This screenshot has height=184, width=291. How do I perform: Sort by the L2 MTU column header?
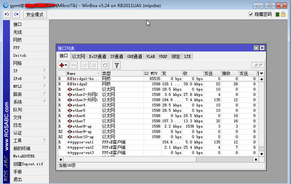pyautogui.click(x=152, y=74)
